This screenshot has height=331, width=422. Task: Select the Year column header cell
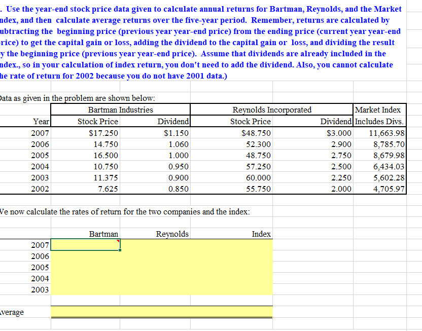tap(40, 121)
